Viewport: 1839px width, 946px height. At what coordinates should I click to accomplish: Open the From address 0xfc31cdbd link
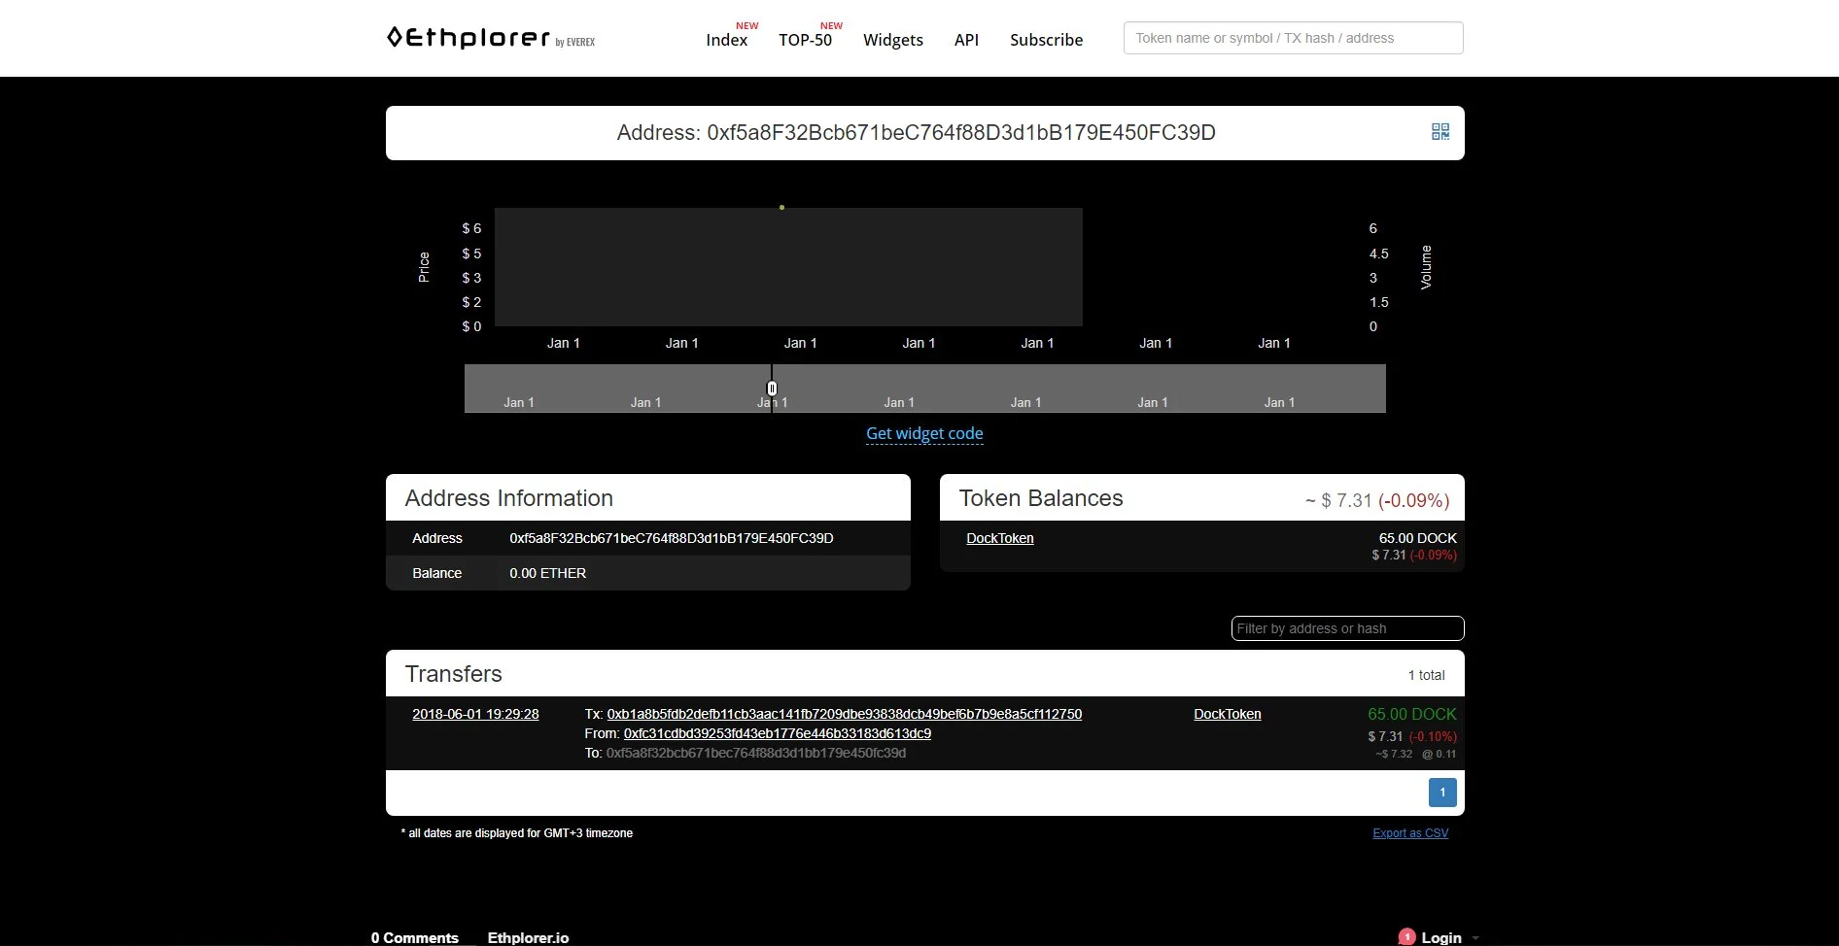click(777, 733)
